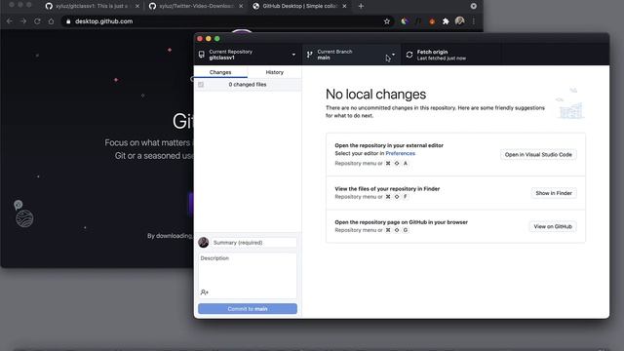The width and height of the screenshot is (624, 351).
Task: Click the Fetch origin button text
Action: 432,52
